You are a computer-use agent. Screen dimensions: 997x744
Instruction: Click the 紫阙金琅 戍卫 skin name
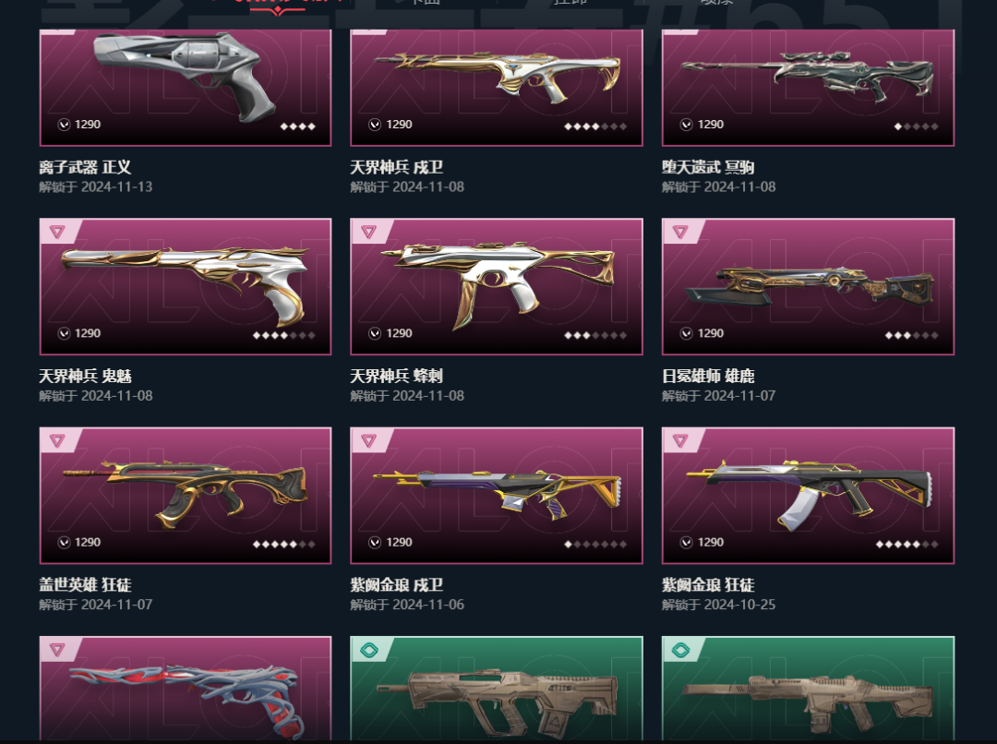(397, 585)
